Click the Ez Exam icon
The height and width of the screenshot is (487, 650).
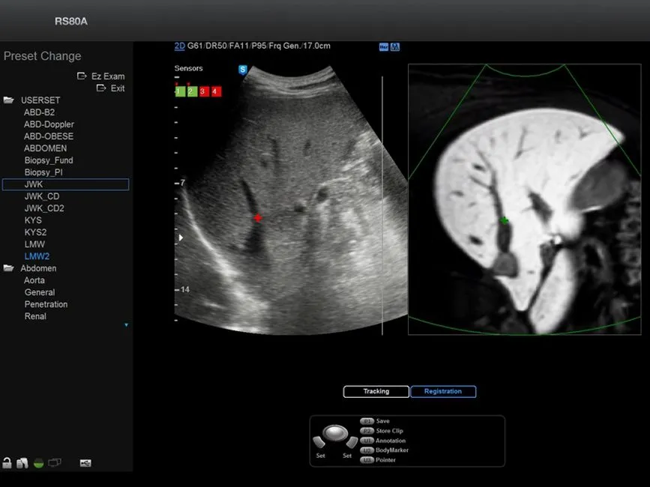point(82,76)
